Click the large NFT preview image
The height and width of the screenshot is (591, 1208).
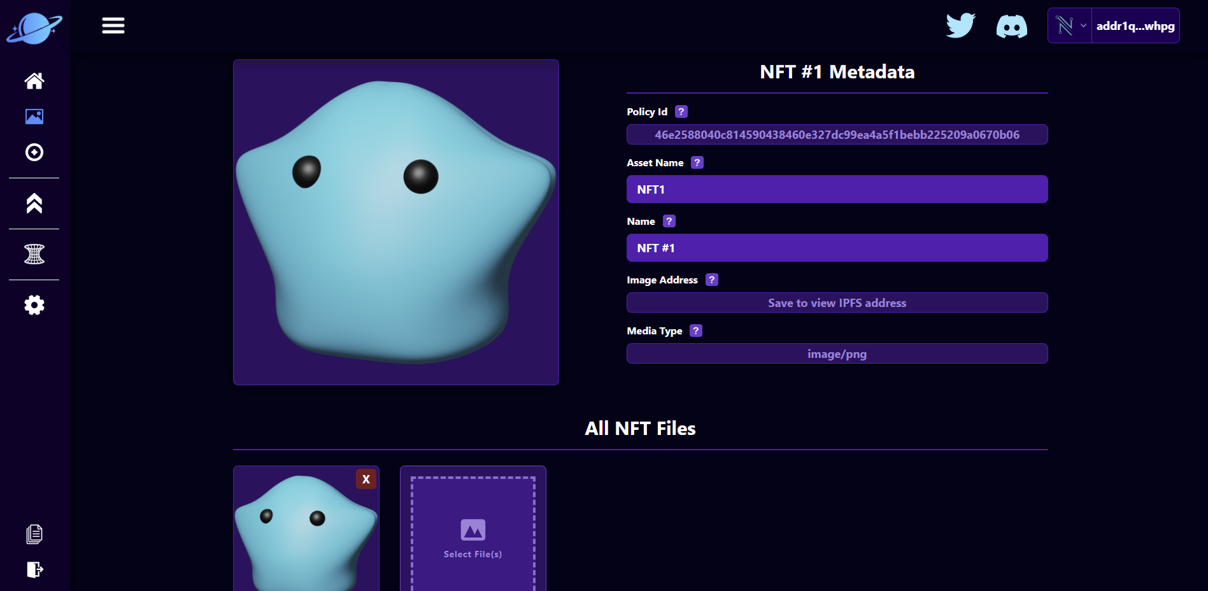(x=396, y=222)
